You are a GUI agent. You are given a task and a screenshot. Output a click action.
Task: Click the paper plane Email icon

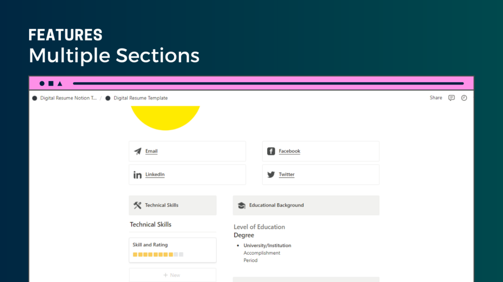click(138, 151)
